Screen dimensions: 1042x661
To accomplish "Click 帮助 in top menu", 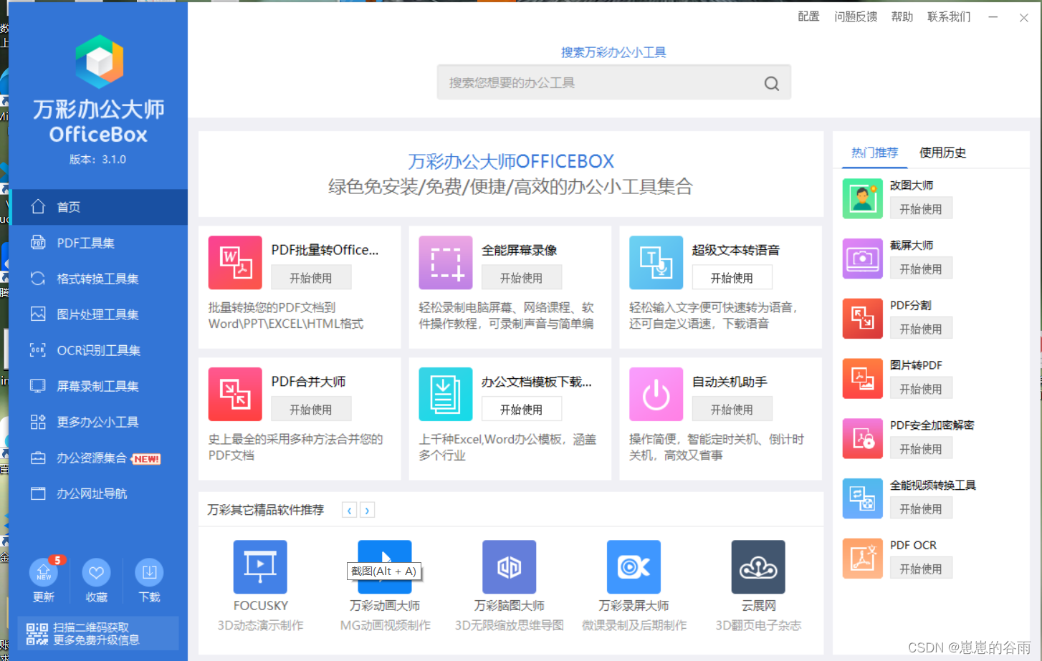I will [x=902, y=16].
